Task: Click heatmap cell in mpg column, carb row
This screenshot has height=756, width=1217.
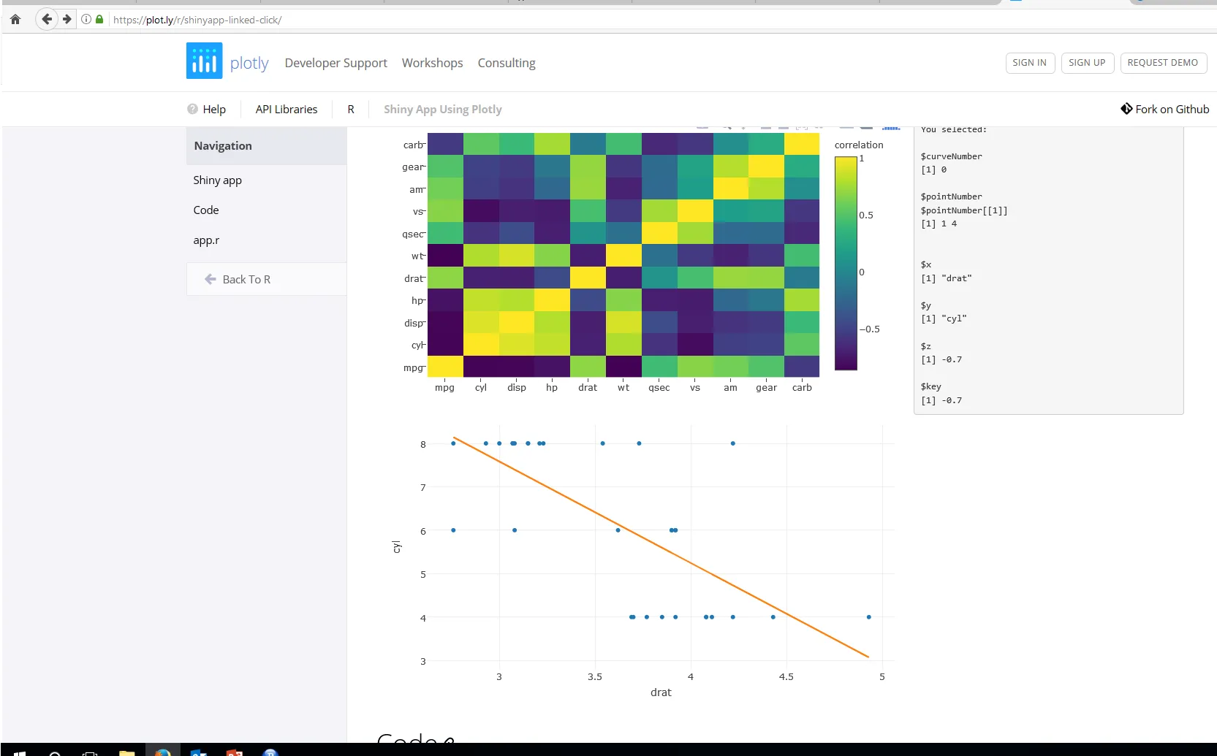Action: click(445, 144)
